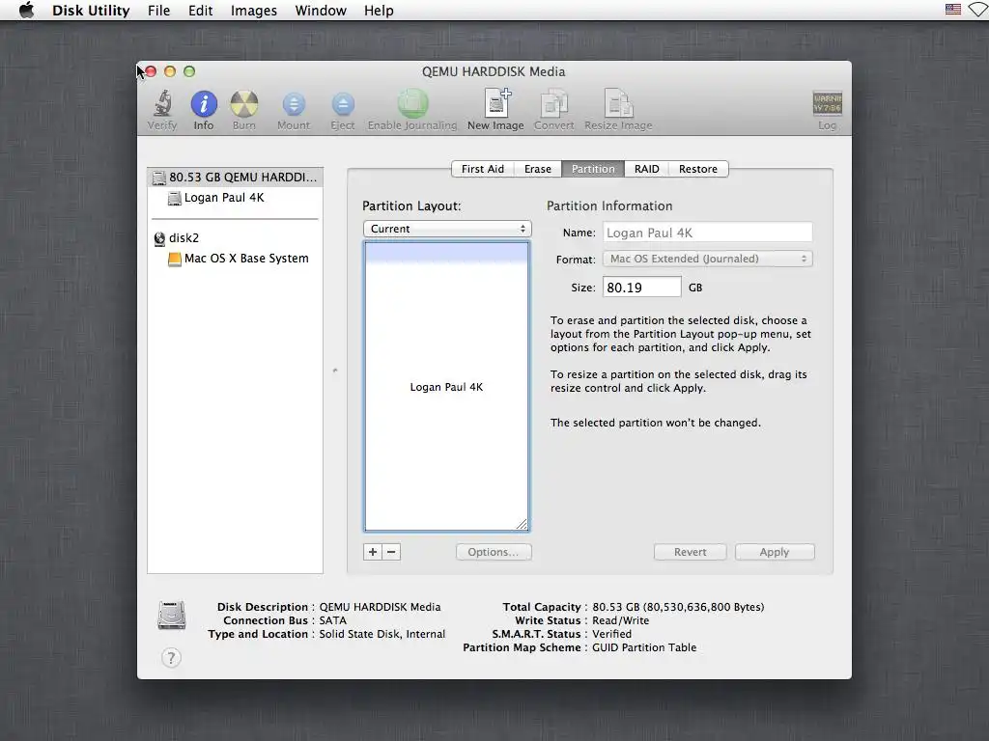Click the US flag input menu icon
Screen dimensions: 989x741
[x=953, y=10]
